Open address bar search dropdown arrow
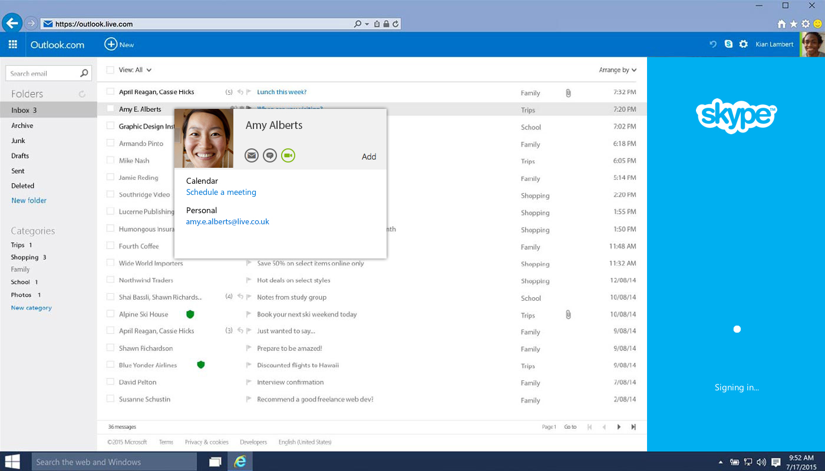The height and width of the screenshot is (471, 825). point(367,24)
